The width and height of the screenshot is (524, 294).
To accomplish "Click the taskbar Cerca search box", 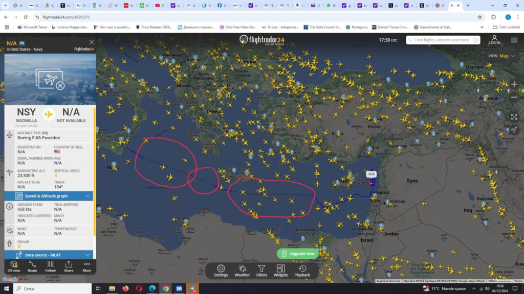I will (53, 289).
